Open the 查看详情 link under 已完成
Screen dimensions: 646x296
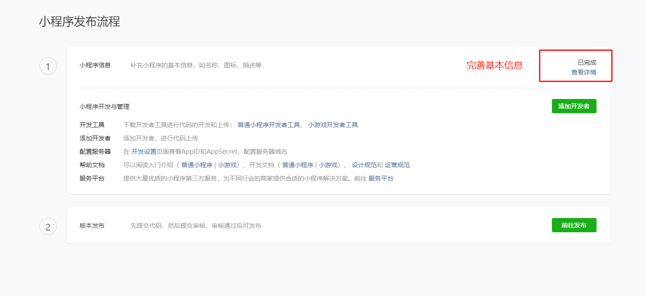coord(584,72)
